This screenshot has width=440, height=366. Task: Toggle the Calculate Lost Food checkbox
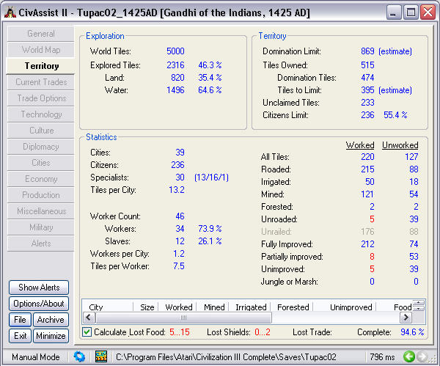coord(87,332)
